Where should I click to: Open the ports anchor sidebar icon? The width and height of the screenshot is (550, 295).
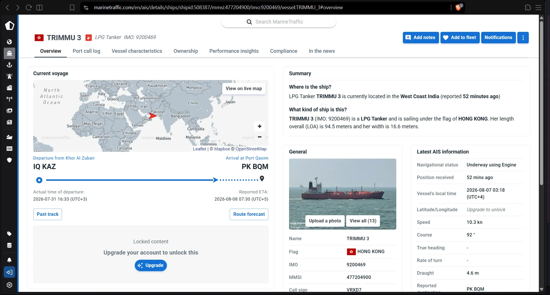(x=9, y=65)
